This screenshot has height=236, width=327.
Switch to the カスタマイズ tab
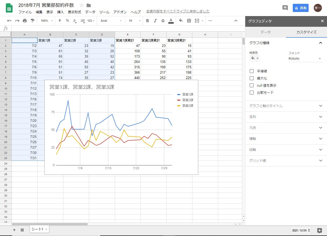click(x=307, y=32)
